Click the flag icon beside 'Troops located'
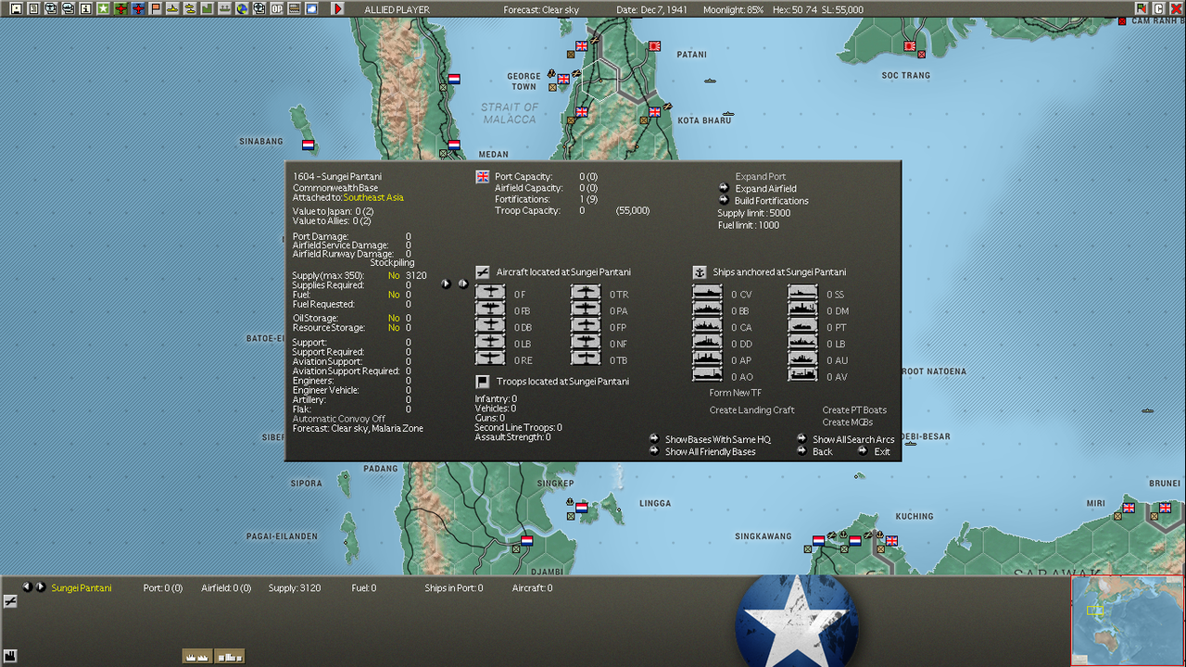Screen dimensions: 1186x667 click(x=483, y=382)
